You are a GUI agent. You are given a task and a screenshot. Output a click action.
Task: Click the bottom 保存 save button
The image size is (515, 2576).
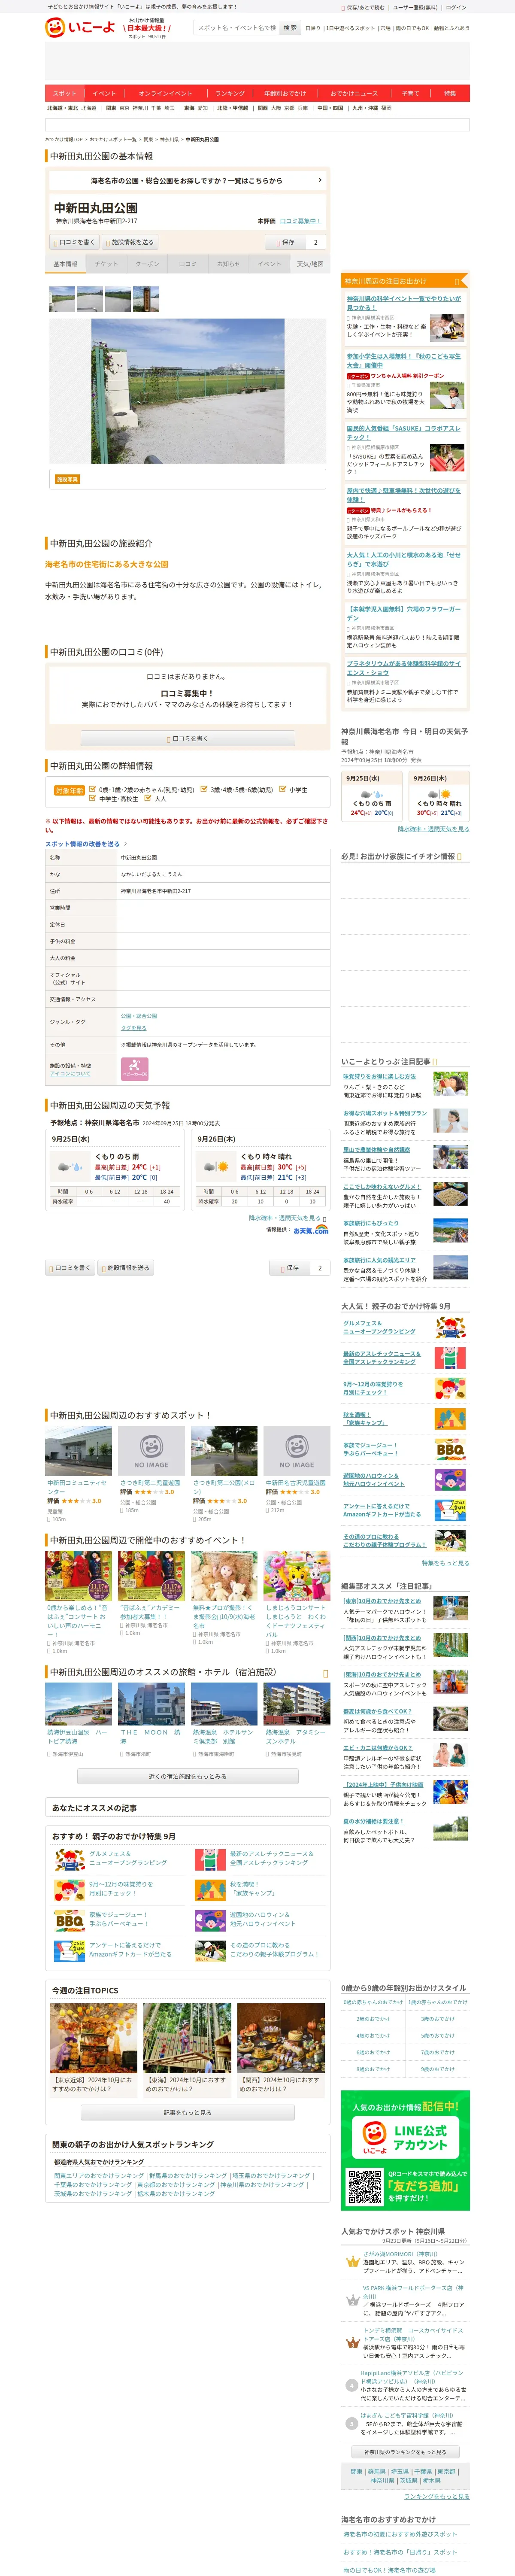290,1268
